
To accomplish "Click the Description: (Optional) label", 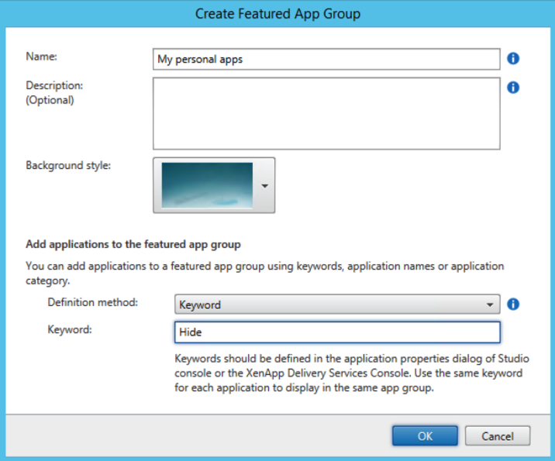I will (x=54, y=93).
